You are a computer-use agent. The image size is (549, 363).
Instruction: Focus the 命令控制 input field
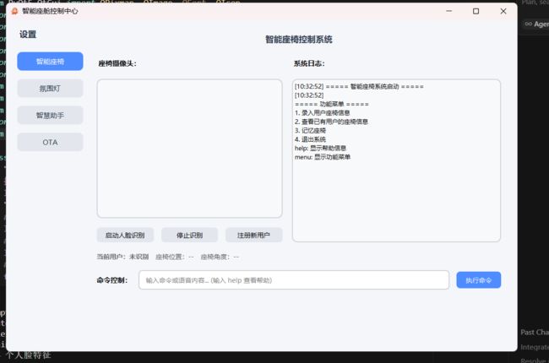(x=294, y=280)
